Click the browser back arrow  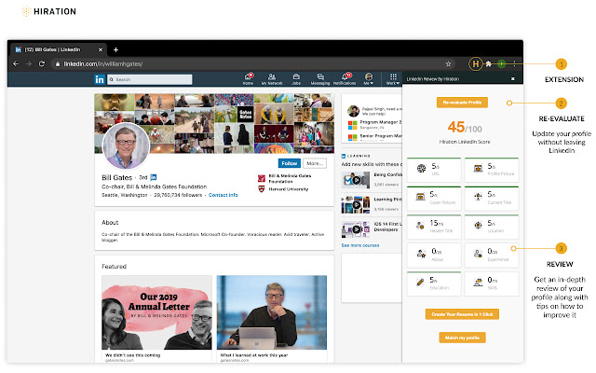coord(16,64)
